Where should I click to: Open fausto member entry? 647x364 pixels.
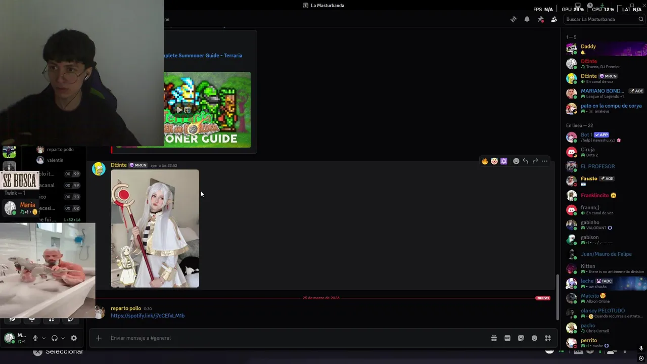click(604, 181)
